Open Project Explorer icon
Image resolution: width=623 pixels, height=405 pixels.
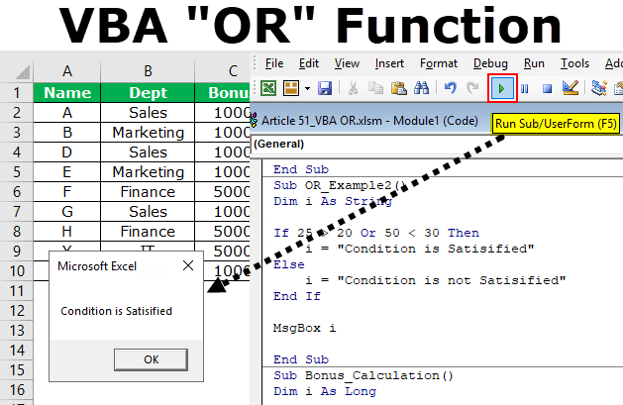point(599,88)
